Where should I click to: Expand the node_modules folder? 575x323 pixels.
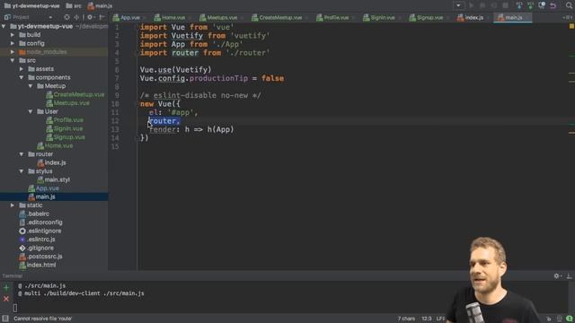coord(13,52)
